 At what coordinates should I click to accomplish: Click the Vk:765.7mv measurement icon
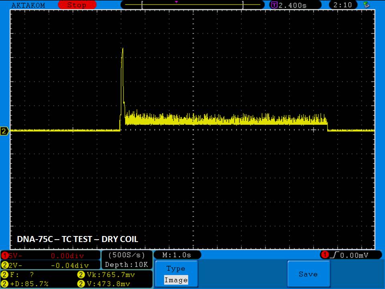(x=79, y=275)
